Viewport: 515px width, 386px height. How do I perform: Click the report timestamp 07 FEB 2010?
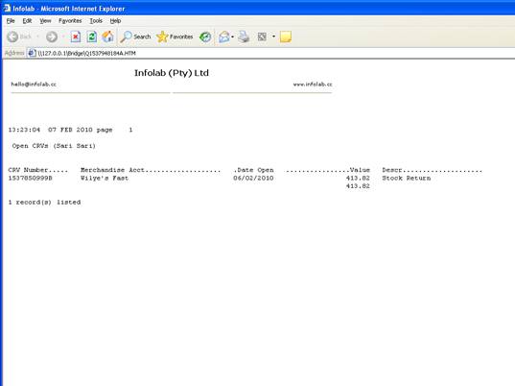[x=70, y=130]
